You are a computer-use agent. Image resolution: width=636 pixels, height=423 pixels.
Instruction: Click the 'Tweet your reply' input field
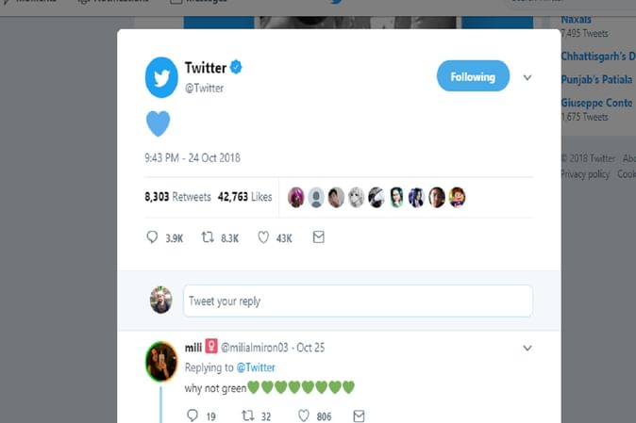click(x=358, y=301)
